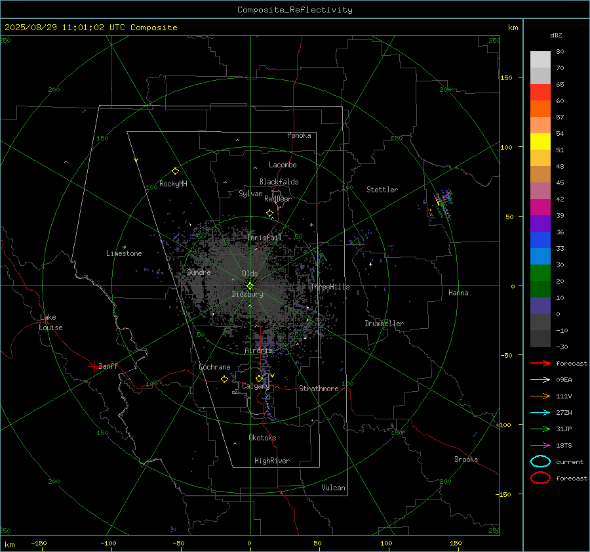This screenshot has width=590, height=552.
Task: Select the cyan current ellipse icon
Action: 540,461
